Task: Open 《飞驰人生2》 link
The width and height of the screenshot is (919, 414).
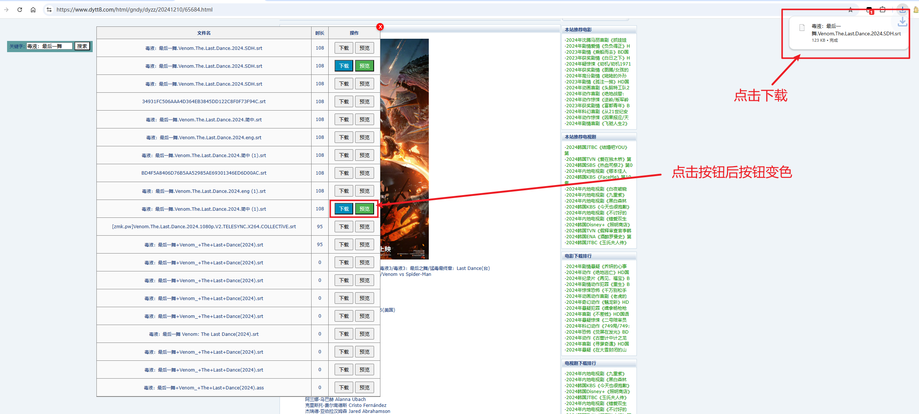Action: (x=596, y=124)
